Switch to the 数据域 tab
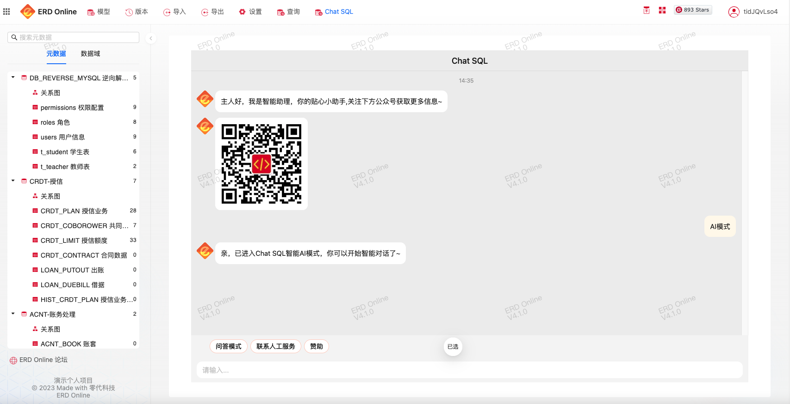790x404 pixels. click(90, 54)
